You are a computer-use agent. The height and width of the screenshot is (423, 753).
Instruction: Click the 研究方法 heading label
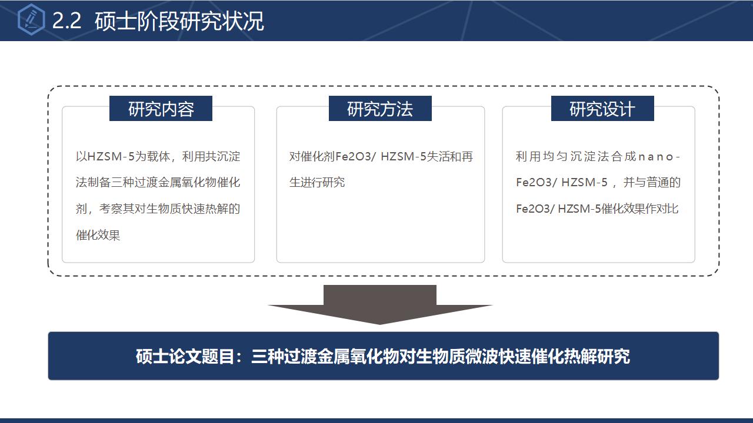[x=380, y=109]
